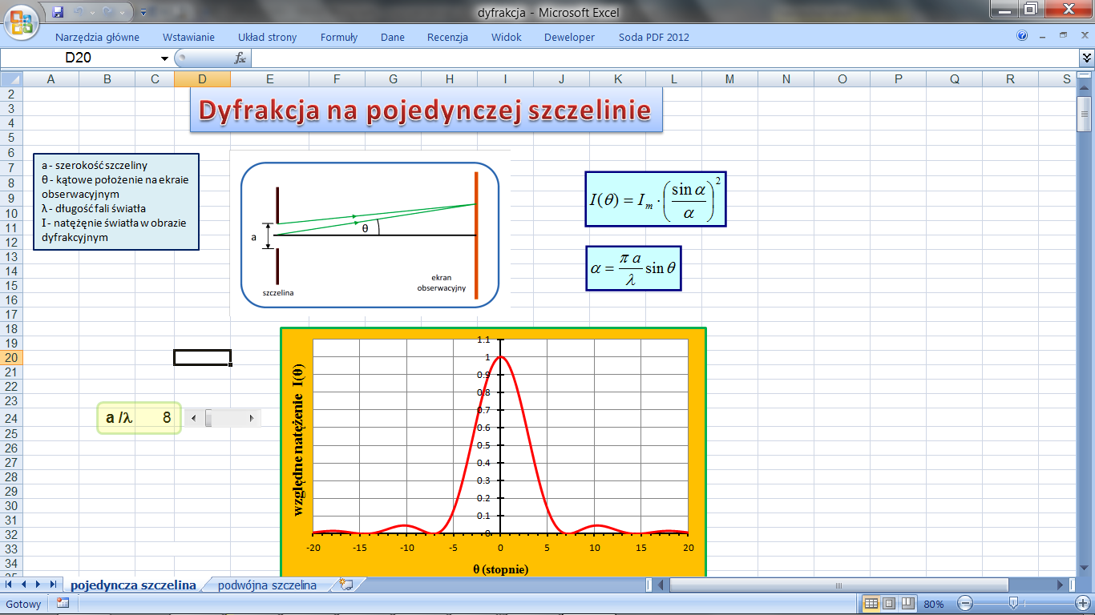The image size is (1095, 615).
Task: Click the Zoom Out minus button
Action: [x=966, y=604]
